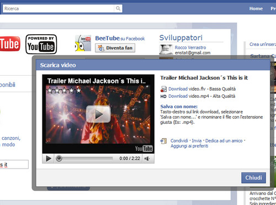Play video using the large center play button
The height and width of the screenshot is (205, 276).
pyautogui.click(x=98, y=114)
